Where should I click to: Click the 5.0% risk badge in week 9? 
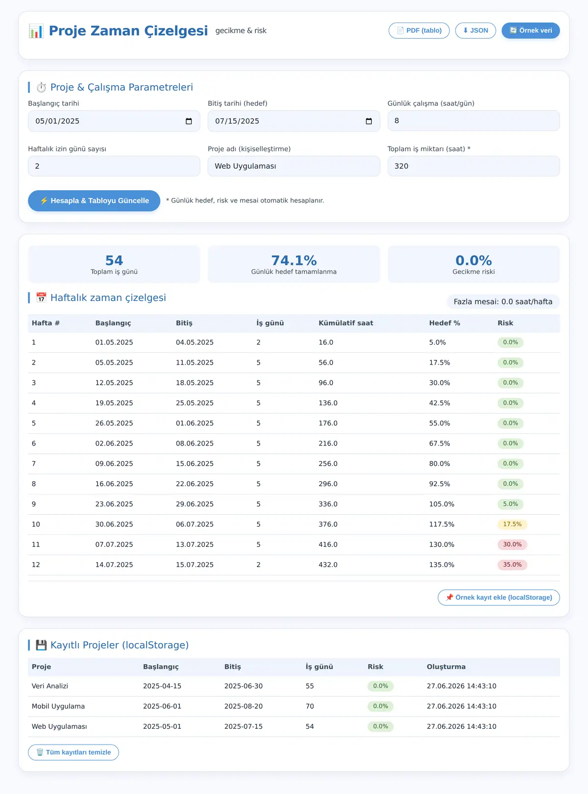(511, 504)
